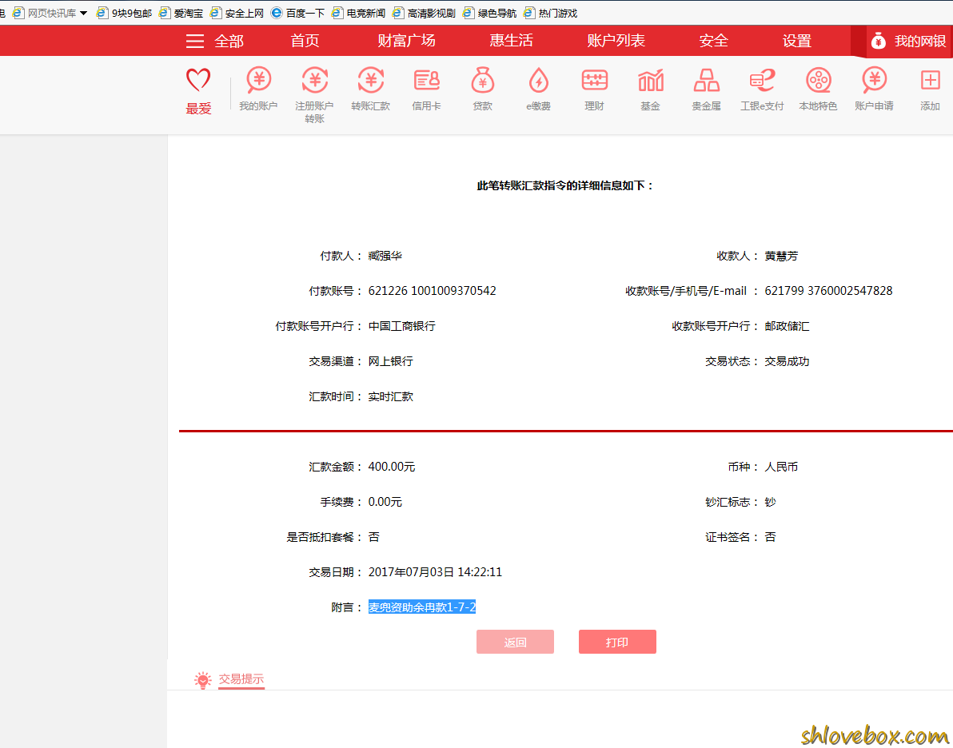Select the 贷款 loan bag icon
The image size is (953, 748).
[x=483, y=80]
